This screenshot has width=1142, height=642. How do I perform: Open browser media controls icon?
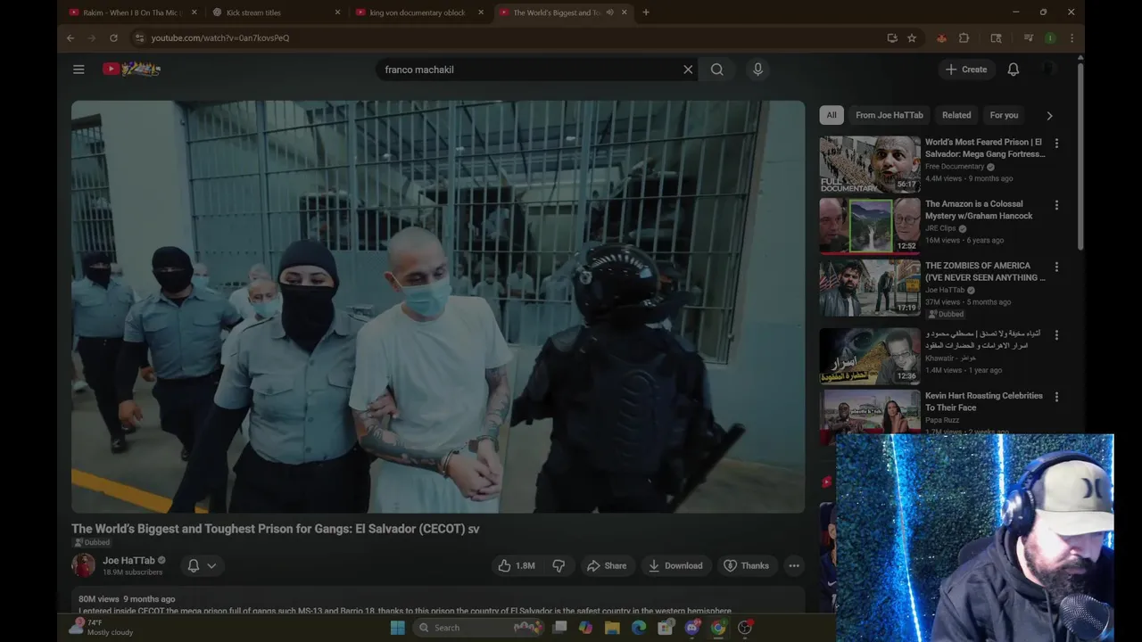[1028, 38]
